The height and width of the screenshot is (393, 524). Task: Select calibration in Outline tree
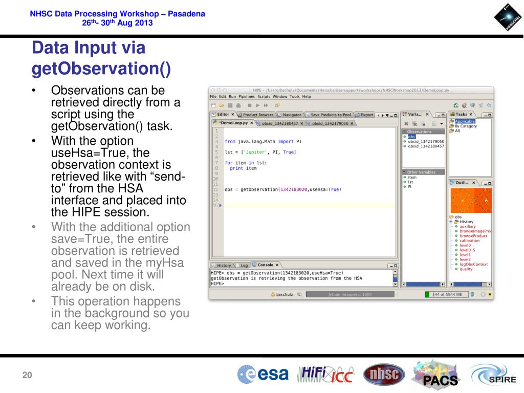pos(470,241)
